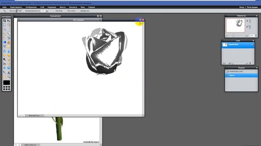Select the Кисть history entry

(241, 75)
